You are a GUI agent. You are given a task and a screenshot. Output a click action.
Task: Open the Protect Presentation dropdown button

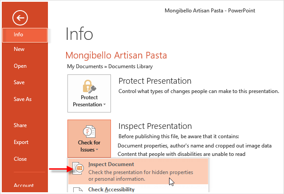89,93
